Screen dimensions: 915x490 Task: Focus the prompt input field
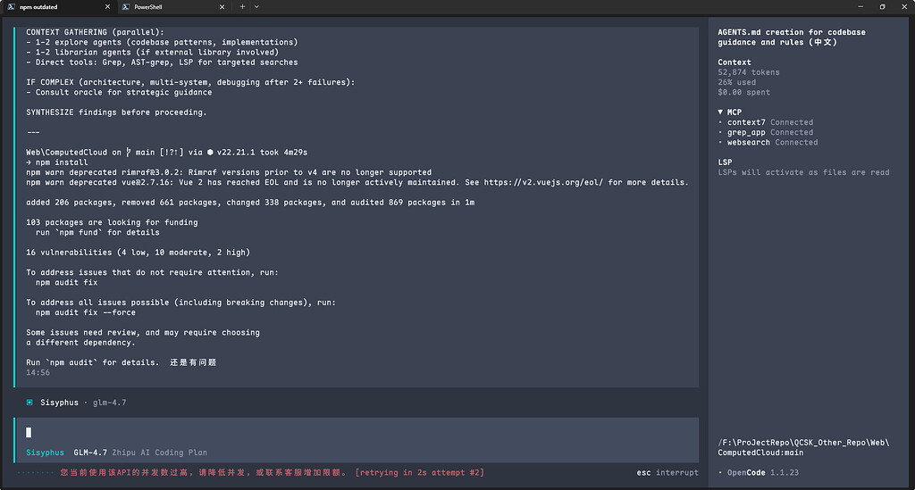click(x=357, y=432)
